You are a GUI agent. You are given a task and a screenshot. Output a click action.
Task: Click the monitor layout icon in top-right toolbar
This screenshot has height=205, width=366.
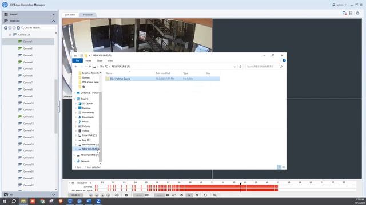(x=344, y=13)
